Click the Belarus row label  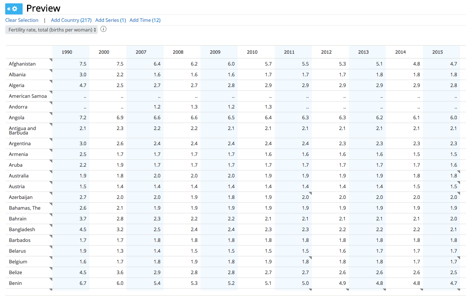(17, 251)
